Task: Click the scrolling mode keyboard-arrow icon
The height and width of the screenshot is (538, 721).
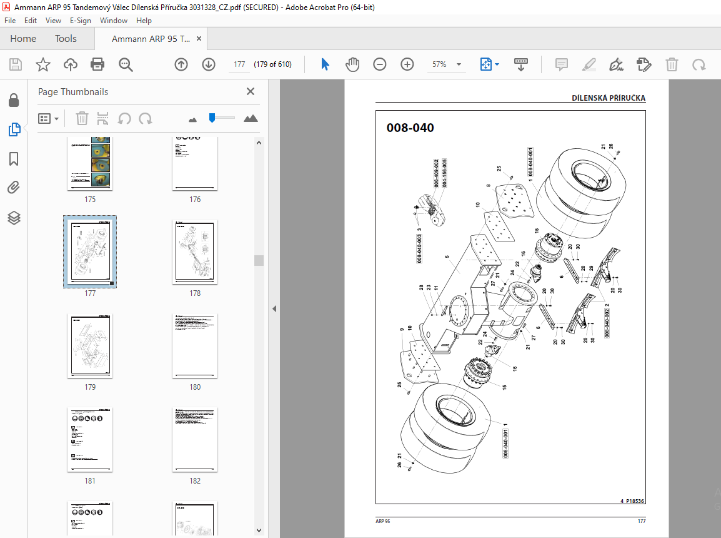Action: (520, 64)
